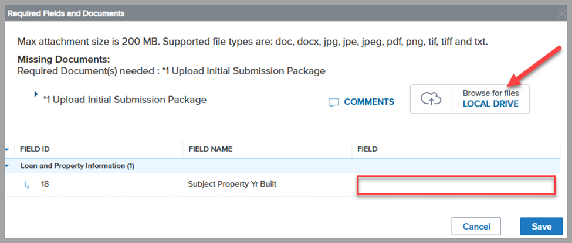Select field ID 18 cell

45,184
